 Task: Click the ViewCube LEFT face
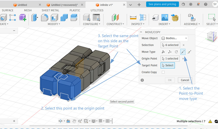tap(210, 37)
